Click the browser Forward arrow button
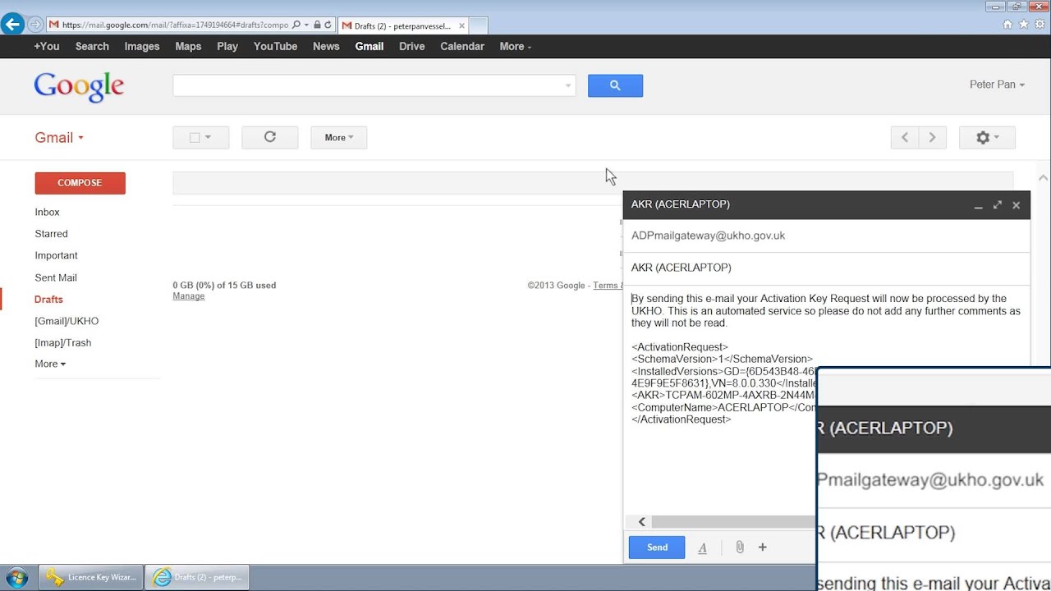Screen dimensions: 1051x591 point(35,25)
